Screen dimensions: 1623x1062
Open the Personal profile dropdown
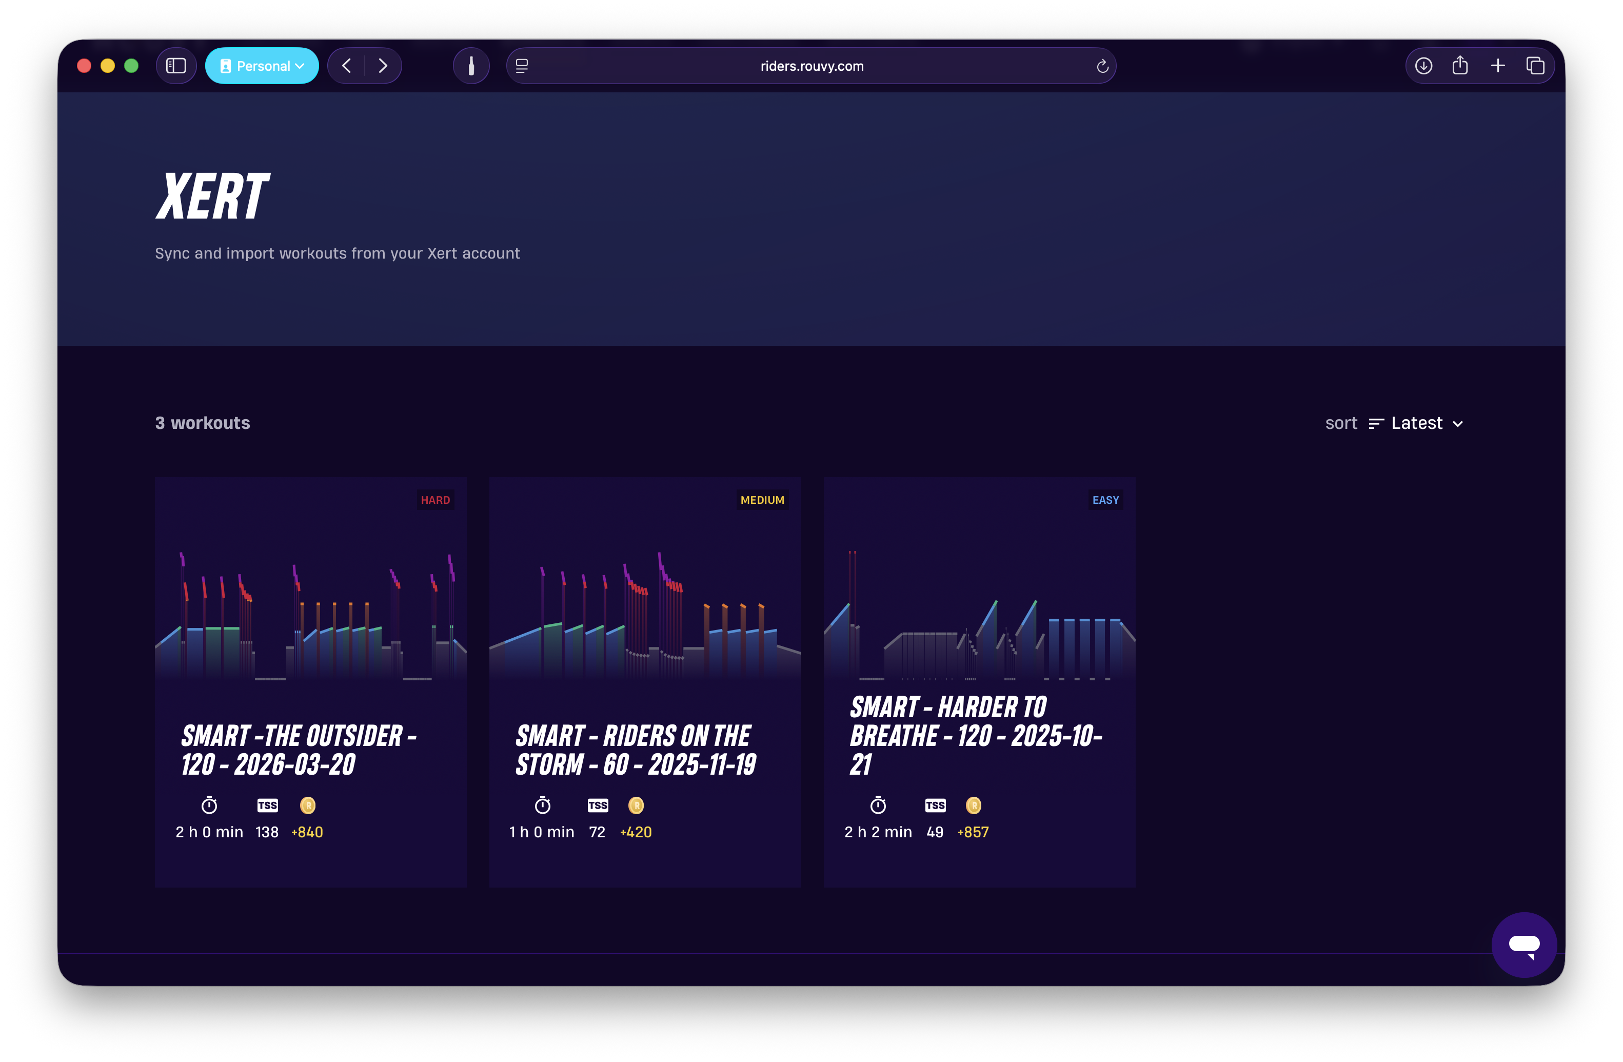point(262,66)
